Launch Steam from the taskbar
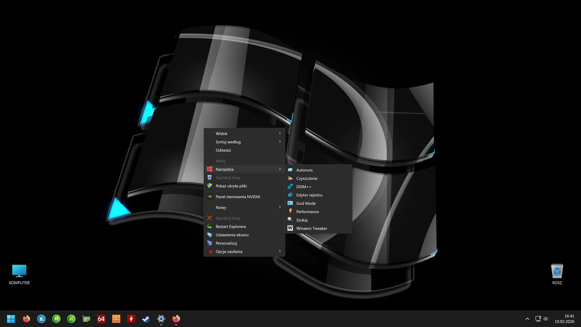 pyautogui.click(x=146, y=319)
